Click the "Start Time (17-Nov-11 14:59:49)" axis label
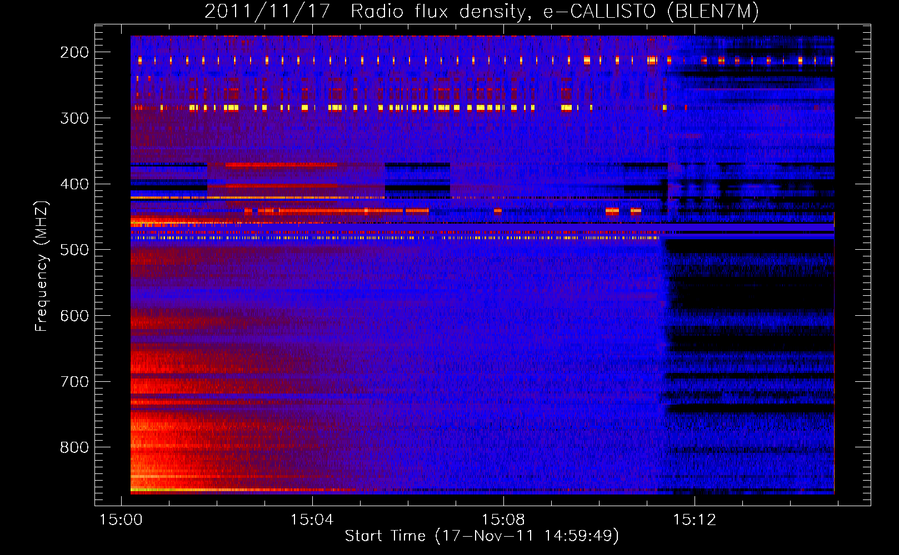The image size is (899, 555). 482,536
